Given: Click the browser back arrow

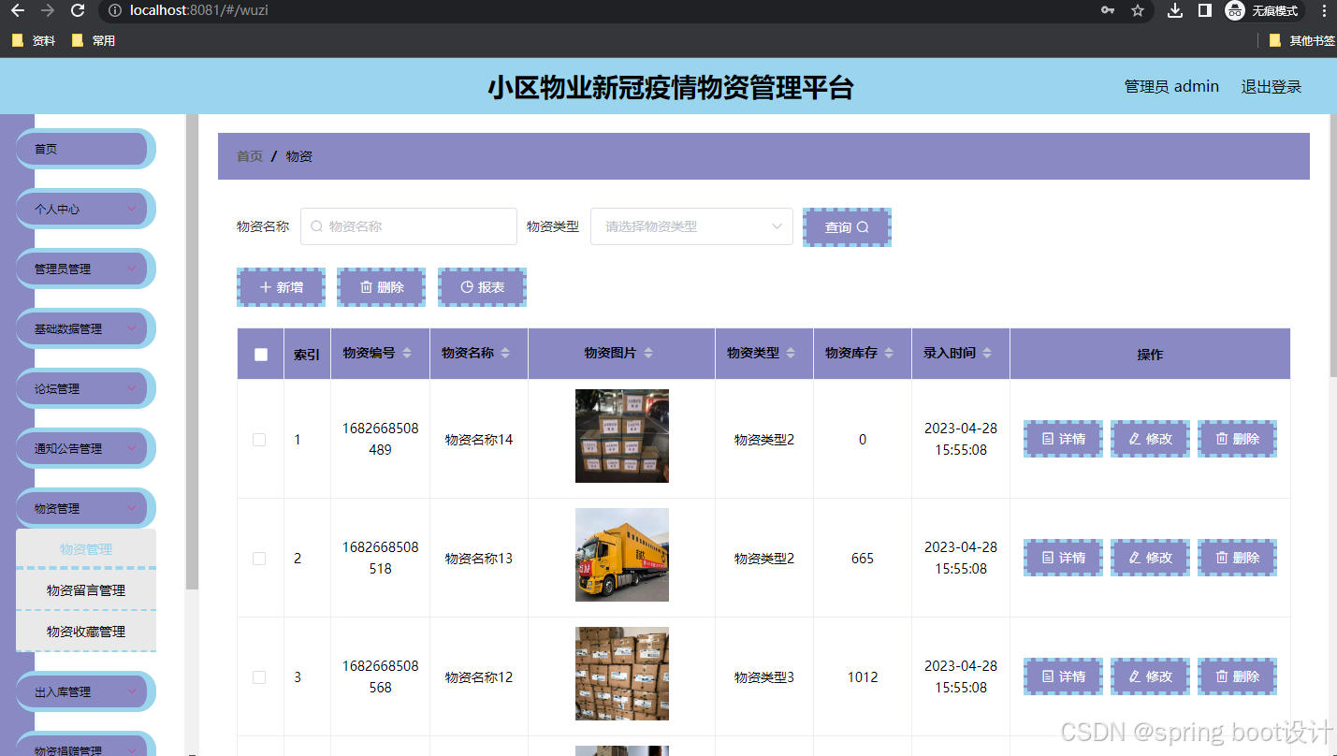Looking at the screenshot, I should click(x=18, y=10).
